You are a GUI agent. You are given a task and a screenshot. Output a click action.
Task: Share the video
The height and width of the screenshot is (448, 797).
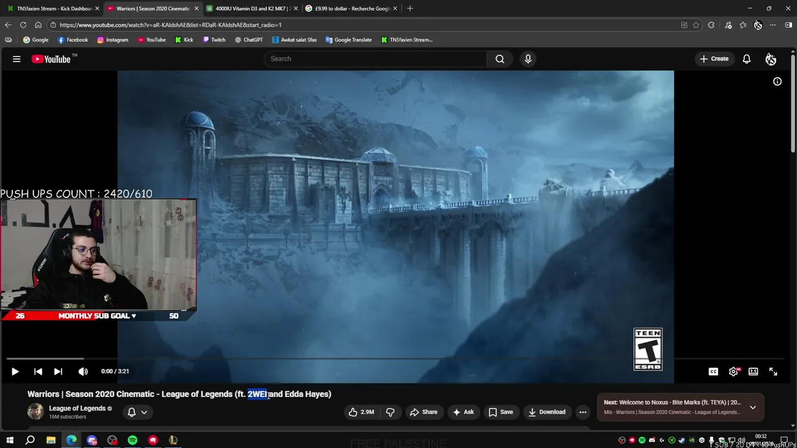(x=423, y=412)
